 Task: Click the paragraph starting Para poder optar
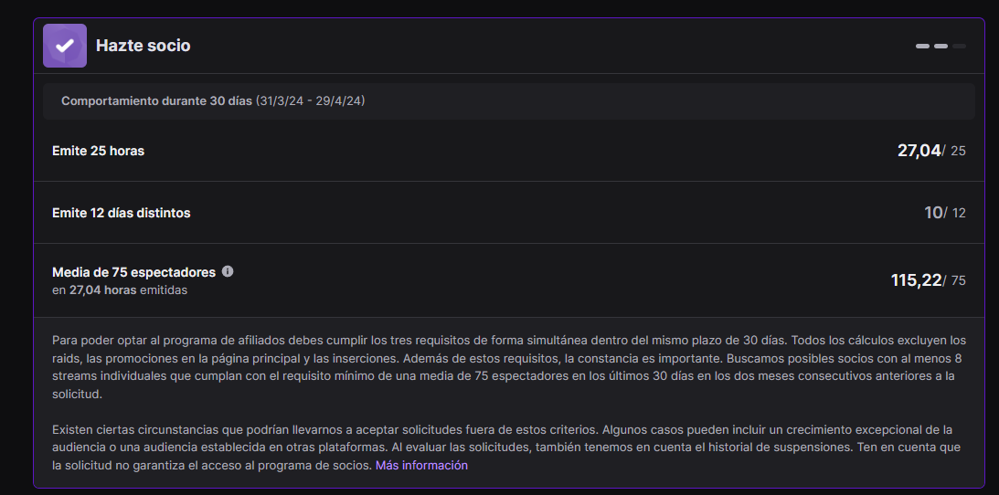click(508, 367)
